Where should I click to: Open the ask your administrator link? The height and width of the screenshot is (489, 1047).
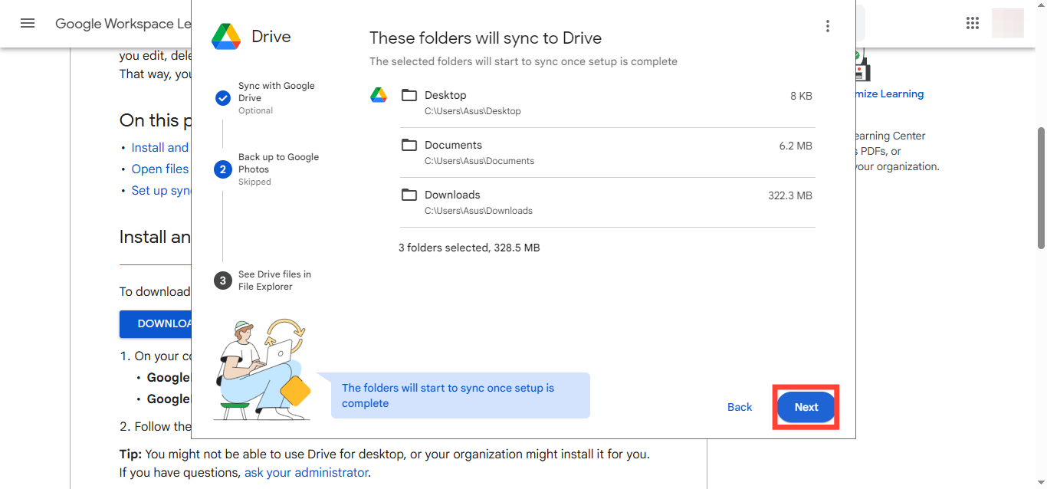pos(306,472)
